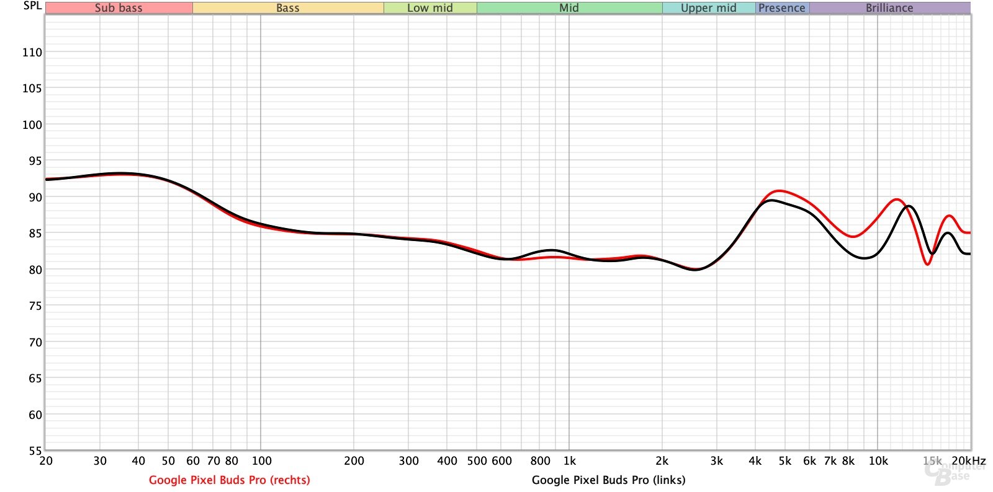993x492 pixels.
Task: Click the 800 frequency axis label
Action: (541, 461)
